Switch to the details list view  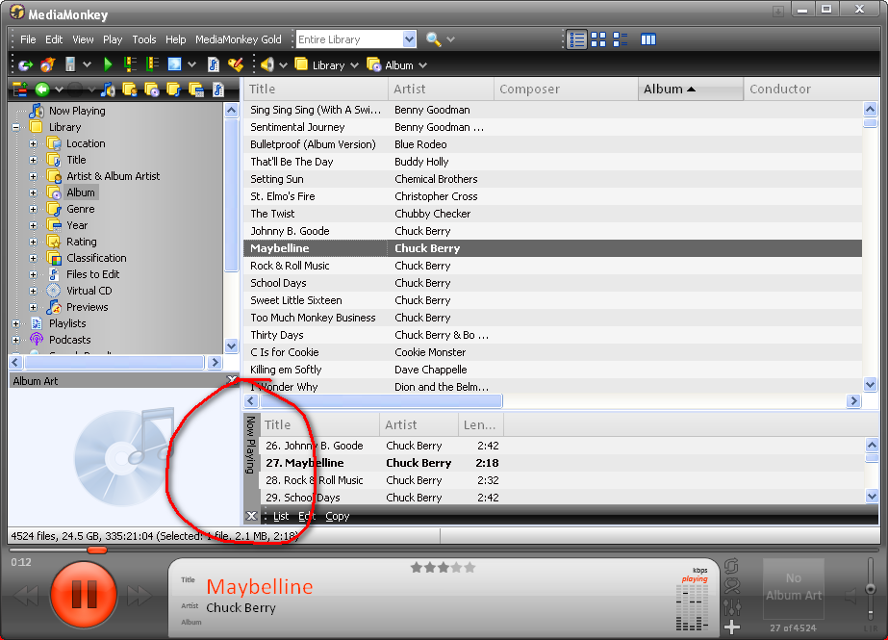pyautogui.click(x=577, y=39)
